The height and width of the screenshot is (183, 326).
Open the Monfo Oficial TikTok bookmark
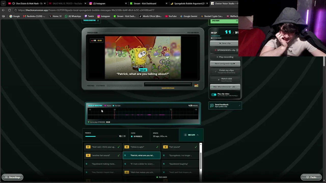[150, 16]
